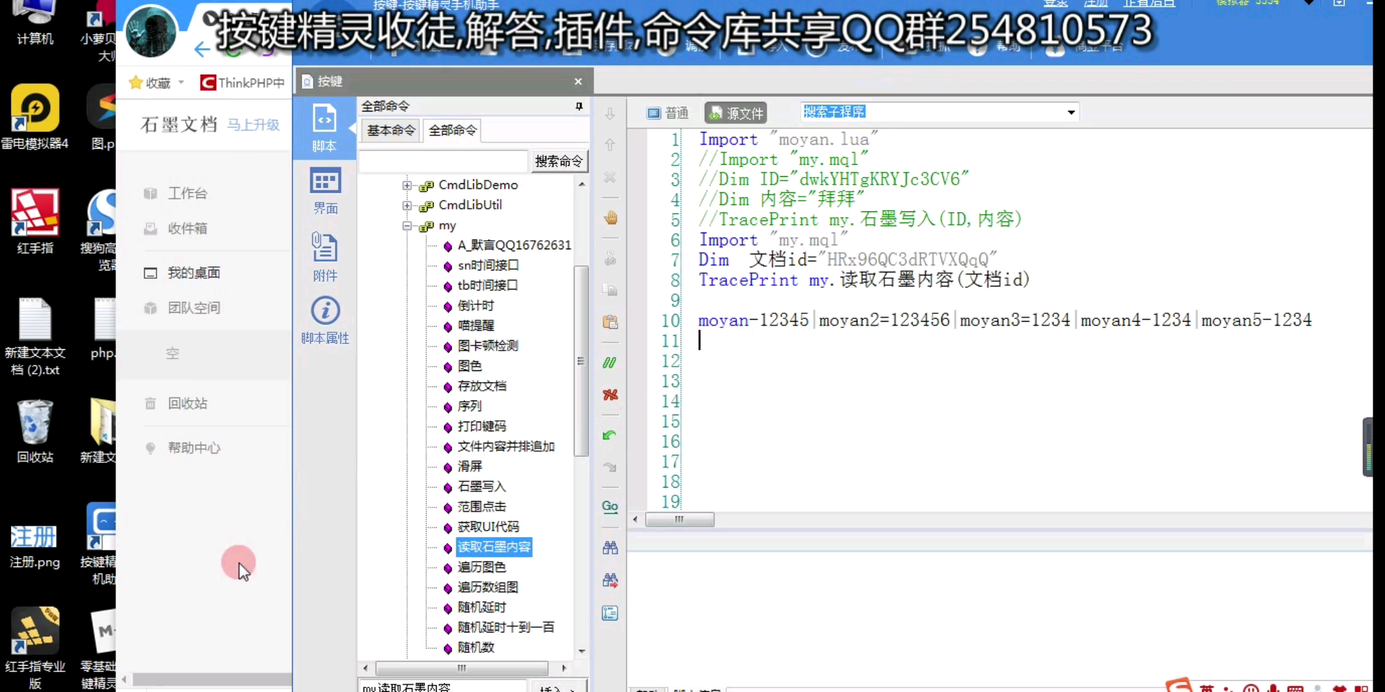The image size is (1385, 692).
Task: Open the 附件 attachments section icon
Action: [x=324, y=256]
